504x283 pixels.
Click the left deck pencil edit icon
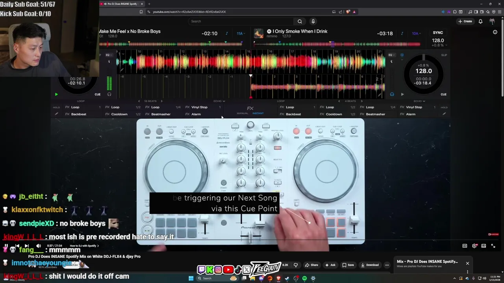[x=56, y=114]
